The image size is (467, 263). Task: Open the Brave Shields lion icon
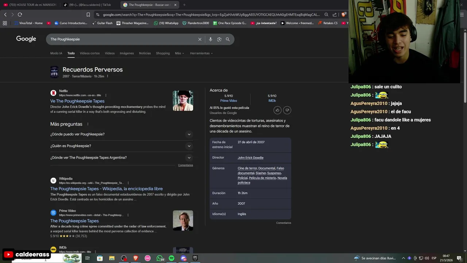(344, 15)
